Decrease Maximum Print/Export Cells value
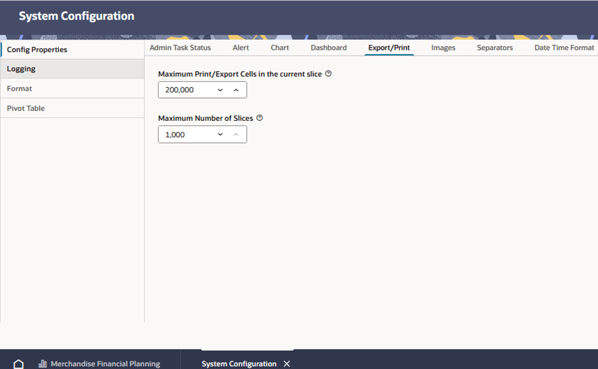 (x=220, y=90)
